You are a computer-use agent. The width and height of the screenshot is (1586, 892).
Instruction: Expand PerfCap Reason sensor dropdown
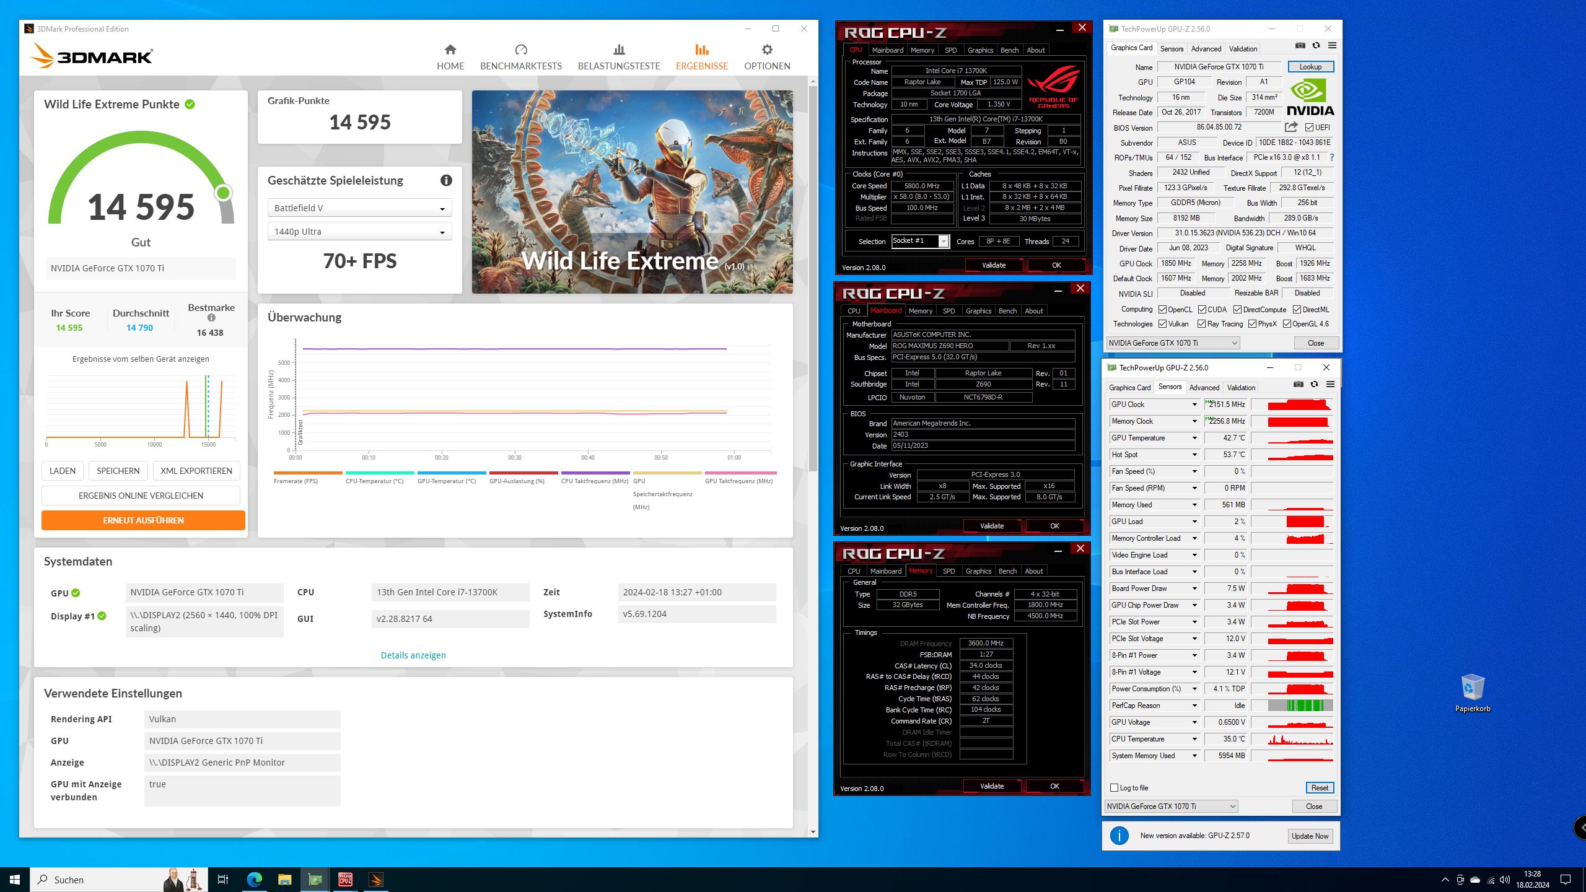(1194, 706)
